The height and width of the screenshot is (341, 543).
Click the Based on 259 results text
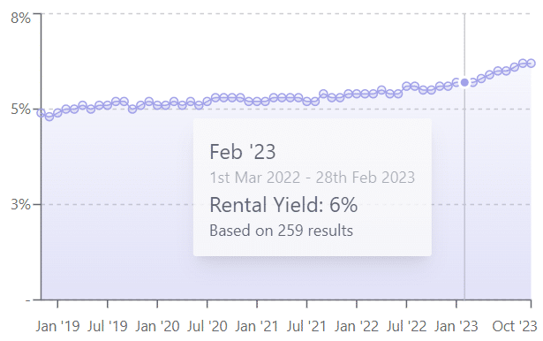pyautogui.click(x=281, y=231)
